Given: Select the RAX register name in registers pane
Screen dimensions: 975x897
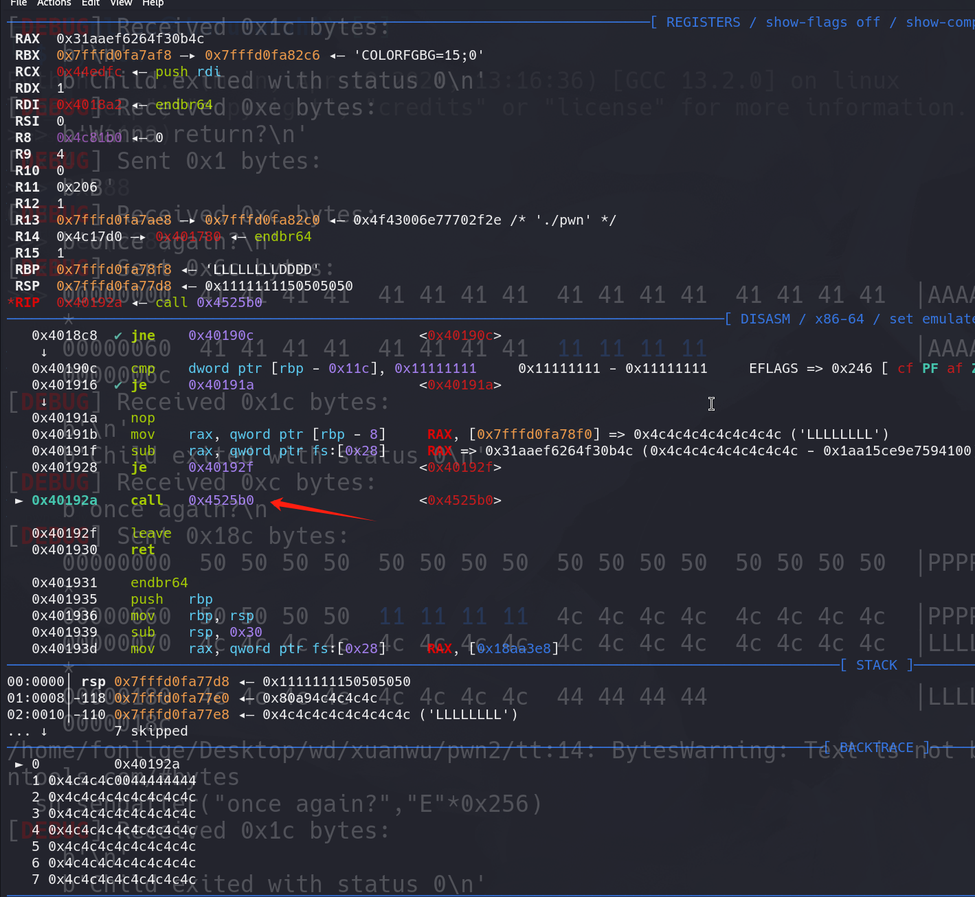Looking at the screenshot, I should click(x=27, y=38).
